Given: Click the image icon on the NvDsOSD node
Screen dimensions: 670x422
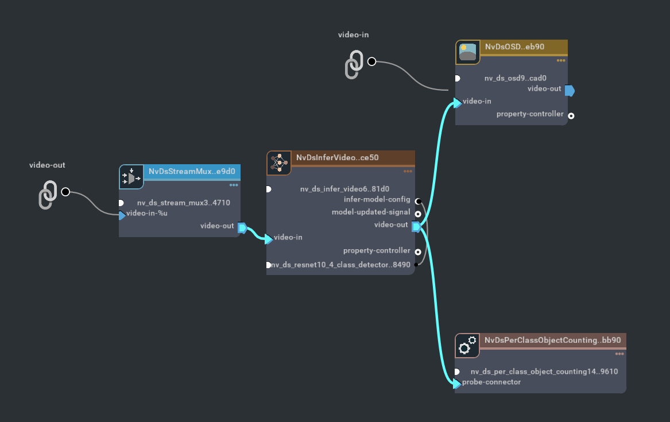Looking at the screenshot, I should tap(467, 52).
